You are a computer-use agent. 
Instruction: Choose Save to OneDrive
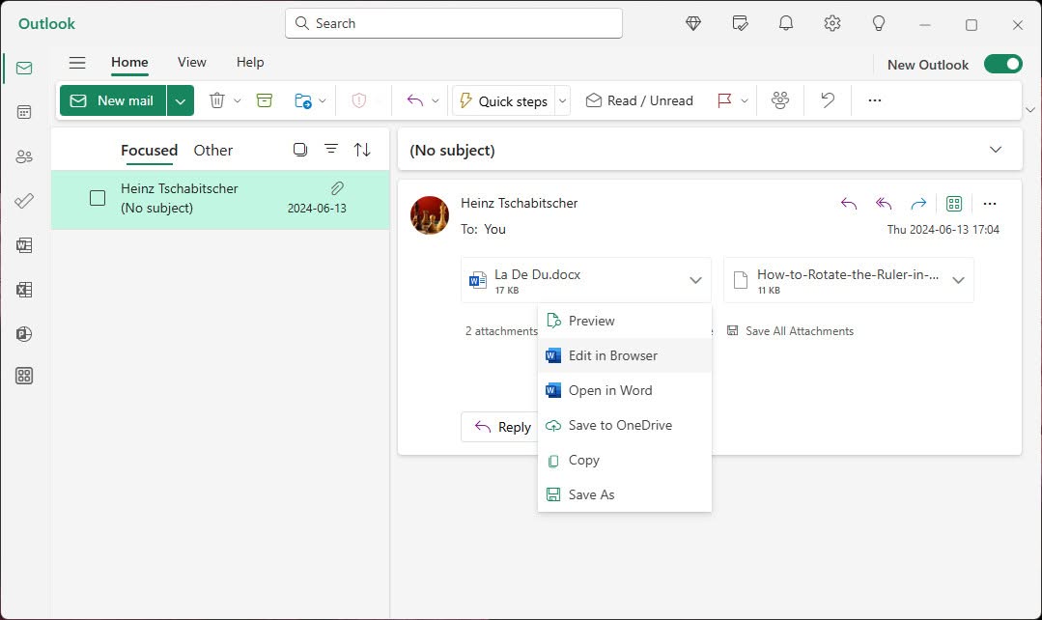[624, 425]
